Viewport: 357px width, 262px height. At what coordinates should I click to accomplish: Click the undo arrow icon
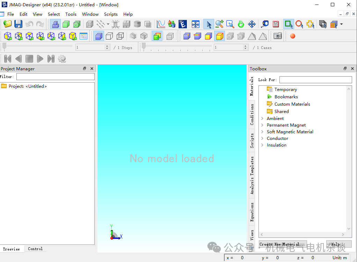click(x=29, y=24)
